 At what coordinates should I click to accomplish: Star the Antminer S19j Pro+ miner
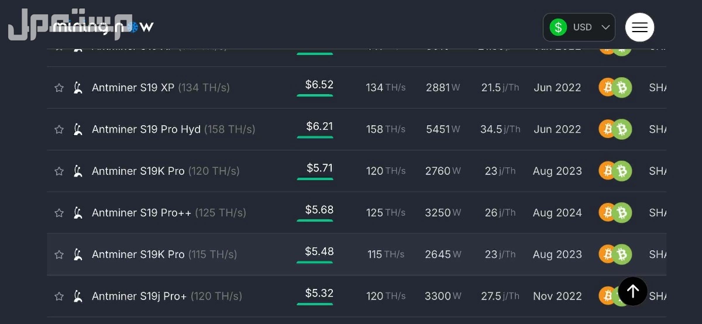coord(59,297)
